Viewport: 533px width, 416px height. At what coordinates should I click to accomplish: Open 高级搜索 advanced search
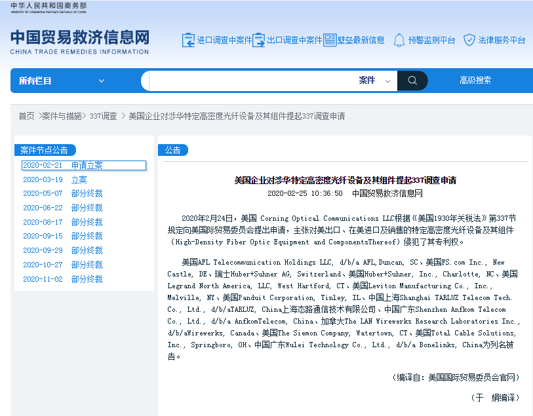(x=475, y=81)
